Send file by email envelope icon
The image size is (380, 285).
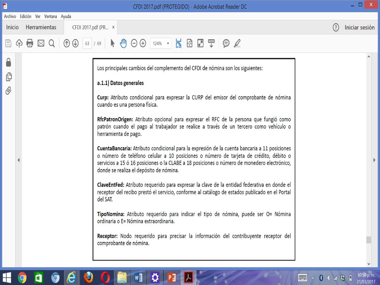coord(41,43)
